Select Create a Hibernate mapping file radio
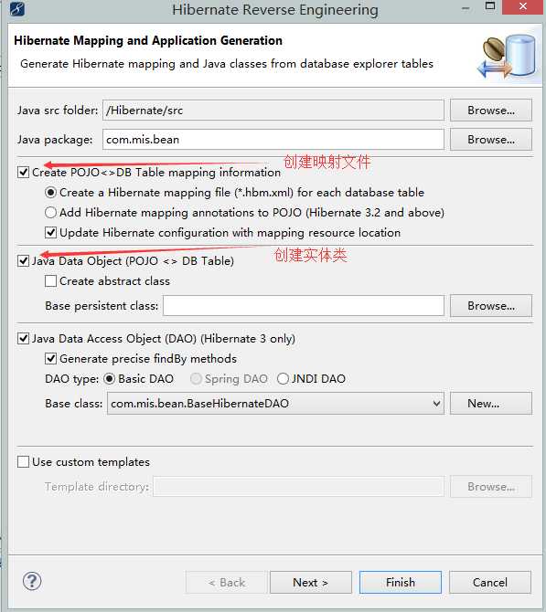The image size is (546, 612). coord(50,193)
